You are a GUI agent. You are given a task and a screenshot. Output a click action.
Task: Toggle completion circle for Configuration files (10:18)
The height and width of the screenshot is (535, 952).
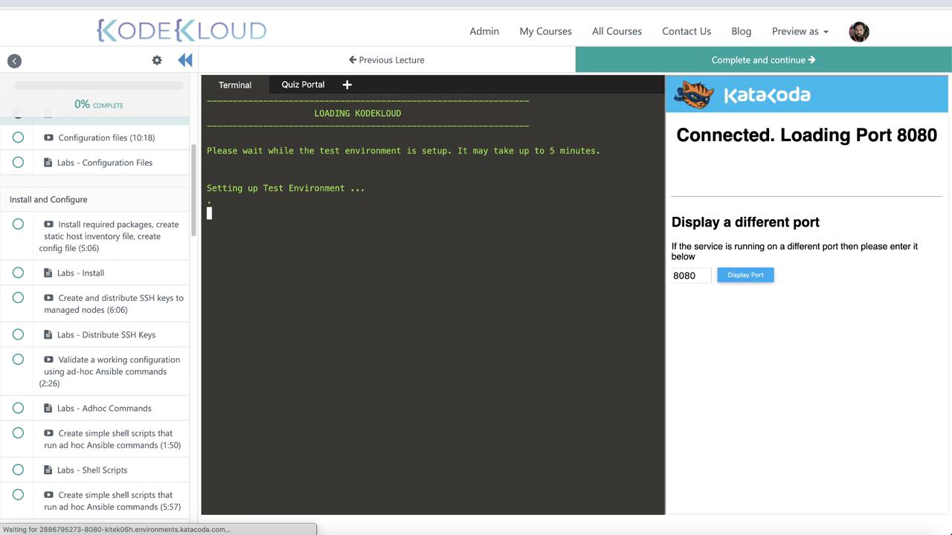[18, 137]
